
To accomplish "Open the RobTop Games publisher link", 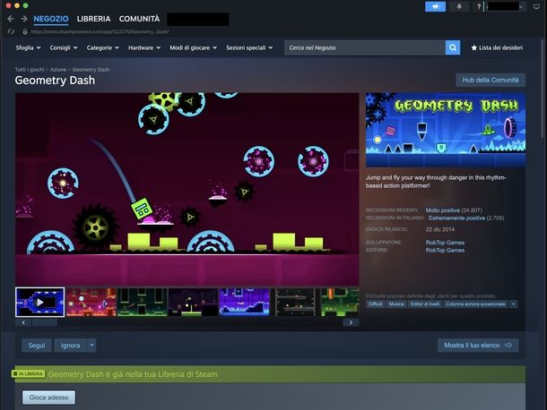I will coord(445,250).
